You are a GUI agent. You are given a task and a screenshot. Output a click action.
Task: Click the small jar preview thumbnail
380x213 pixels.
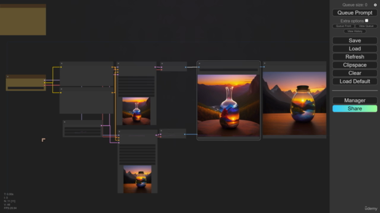coord(137,179)
